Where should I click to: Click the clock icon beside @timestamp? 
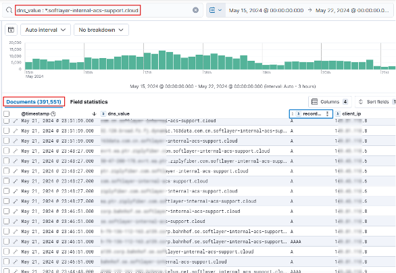click(x=53, y=114)
